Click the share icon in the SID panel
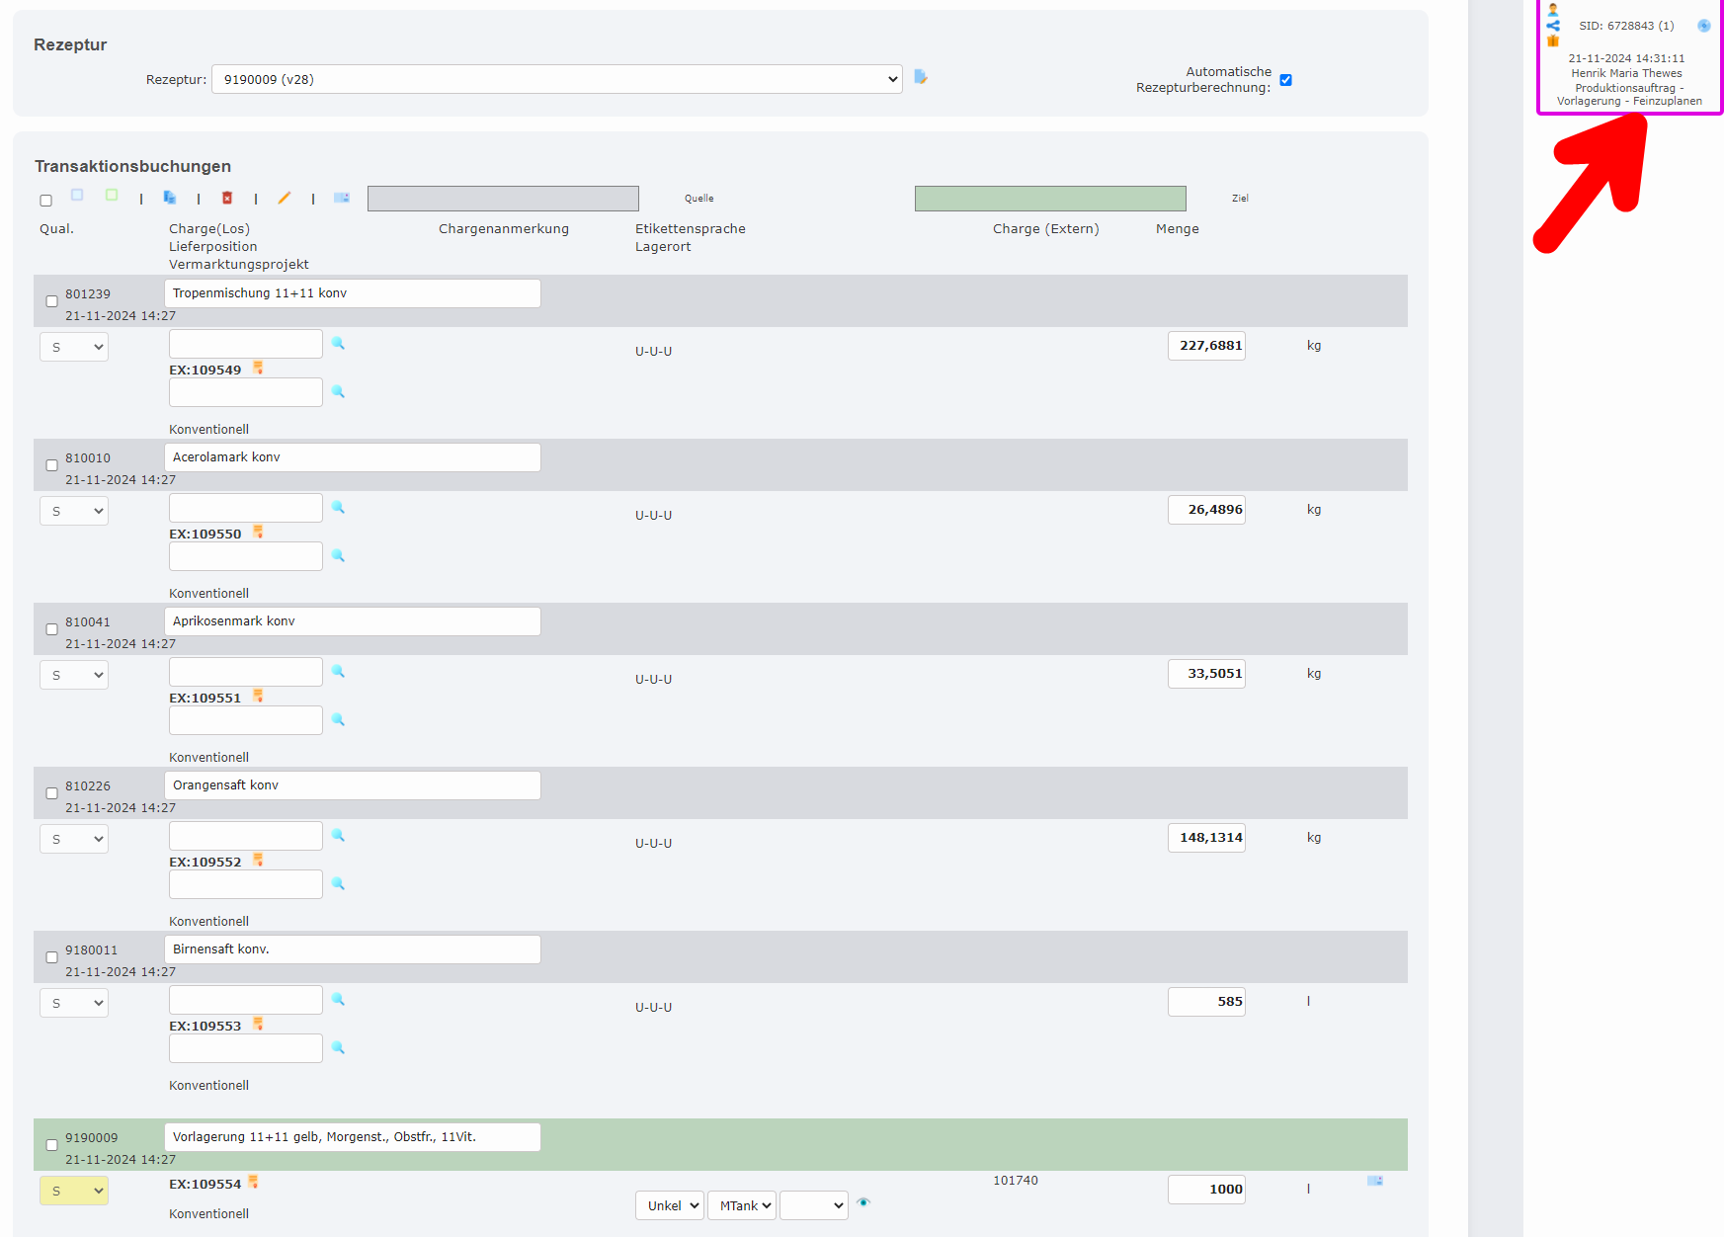Viewport: 1724px width, 1237px height. tap(1553, 26)
